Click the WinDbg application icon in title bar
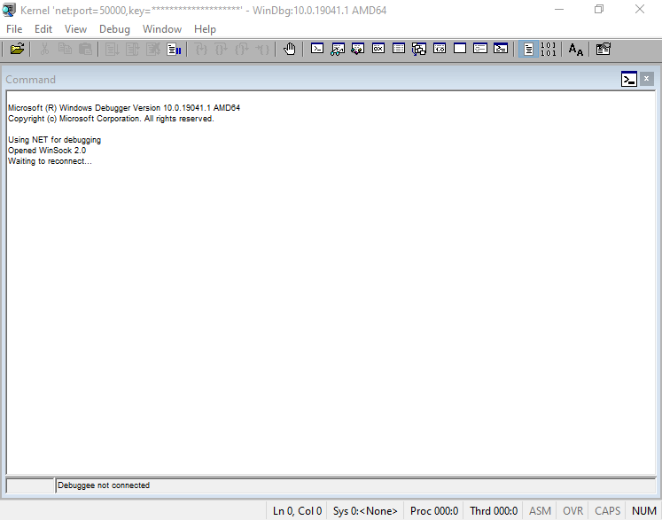Image resolution: width=662 pixels, height=520 pixels. (x=9, y=10)
